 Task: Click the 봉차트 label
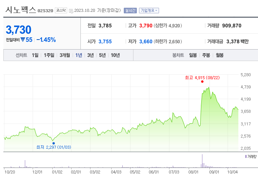click(x=178, y=55)
